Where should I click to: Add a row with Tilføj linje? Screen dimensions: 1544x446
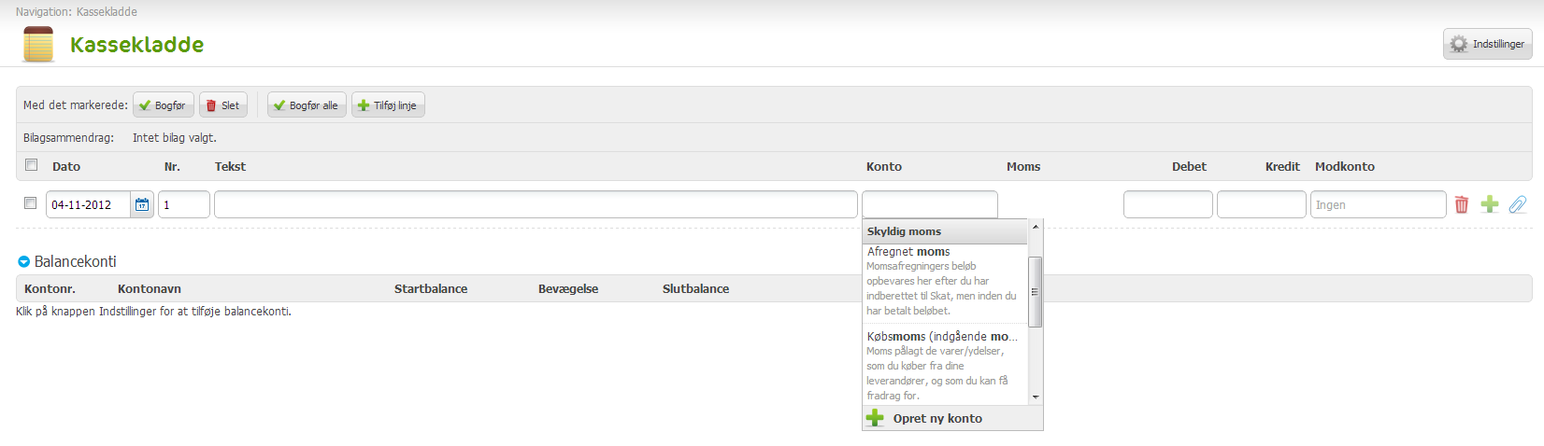388,105
